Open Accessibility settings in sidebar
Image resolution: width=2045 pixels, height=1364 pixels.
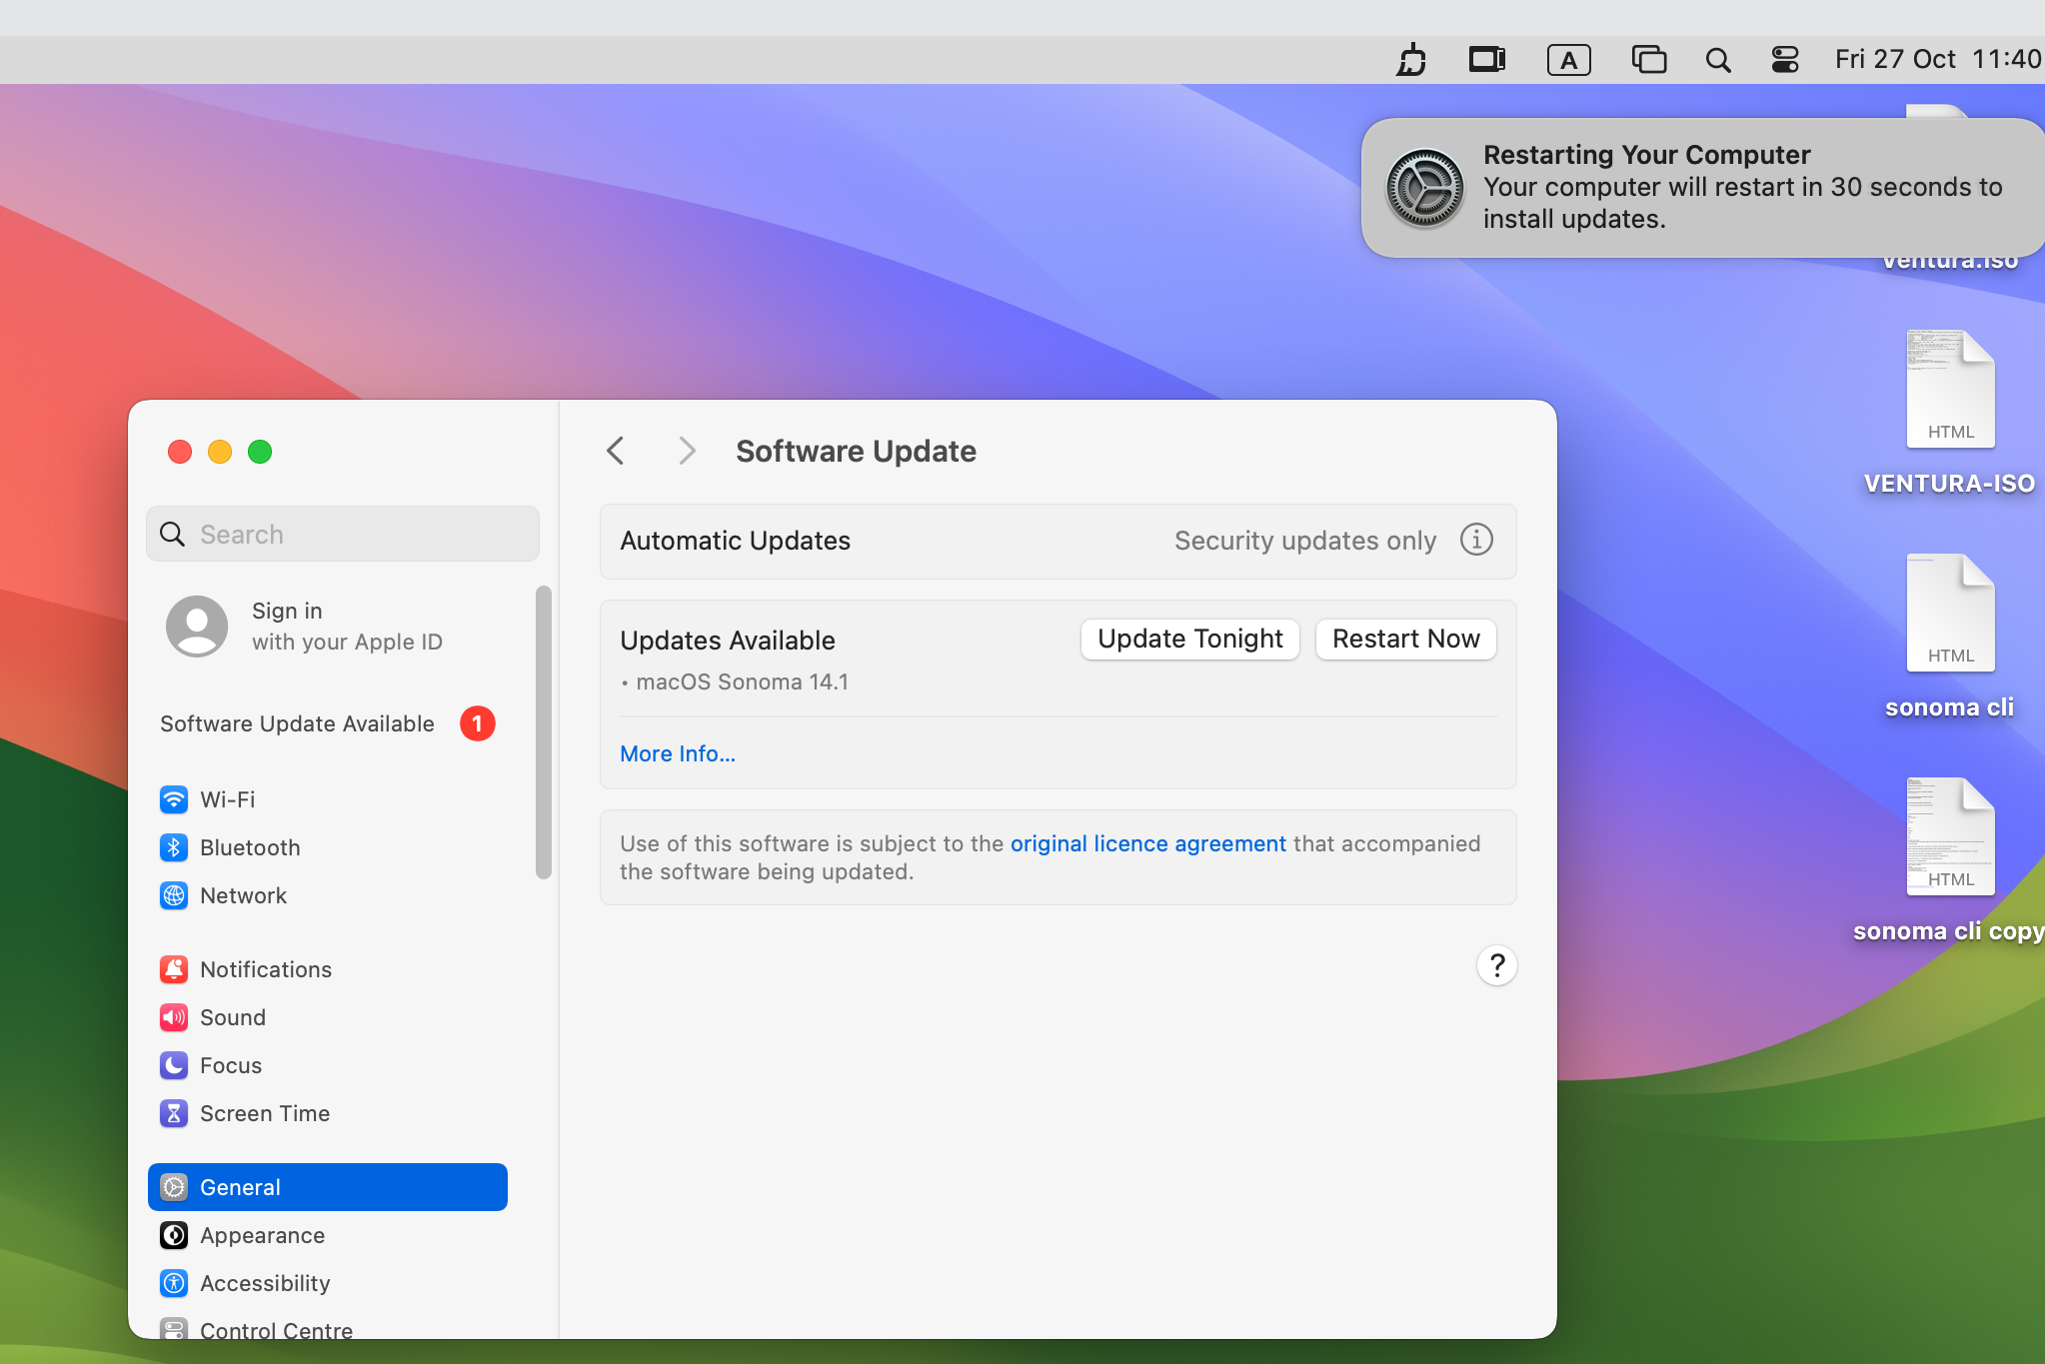328,1283
